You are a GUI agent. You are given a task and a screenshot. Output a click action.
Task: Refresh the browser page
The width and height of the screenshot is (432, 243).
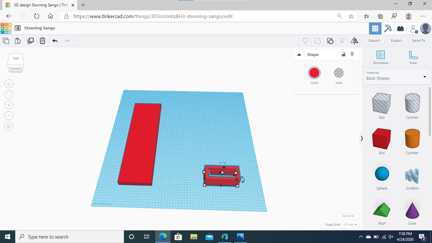[x=36, y=16]
